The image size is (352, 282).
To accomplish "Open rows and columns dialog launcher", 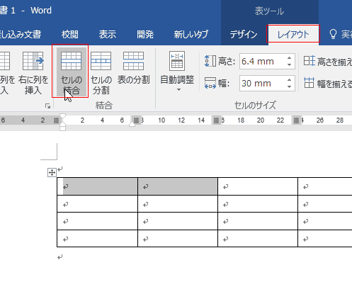I will coord(47,106).
